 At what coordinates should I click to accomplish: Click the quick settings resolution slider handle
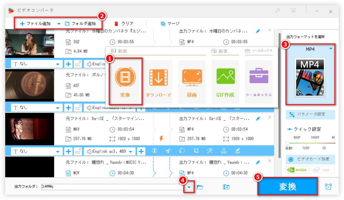tap(288, 143)
